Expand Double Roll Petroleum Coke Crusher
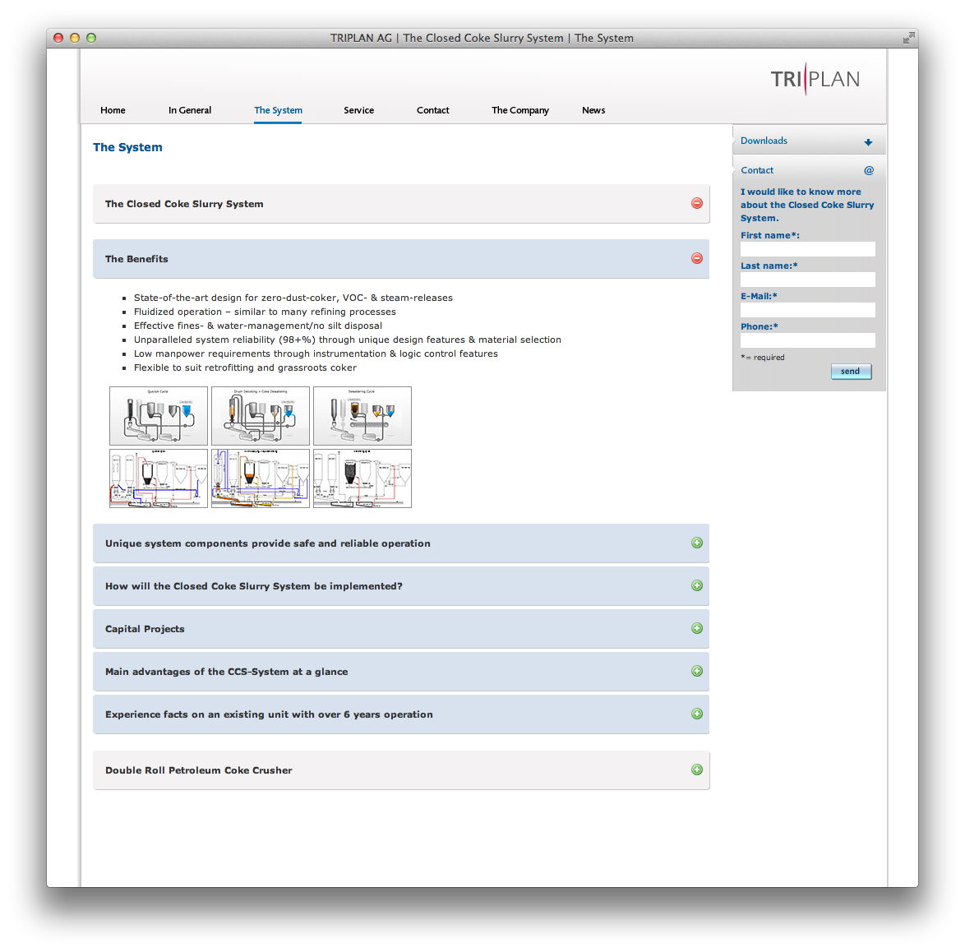965x952 pixels. [x=697, y=769]
